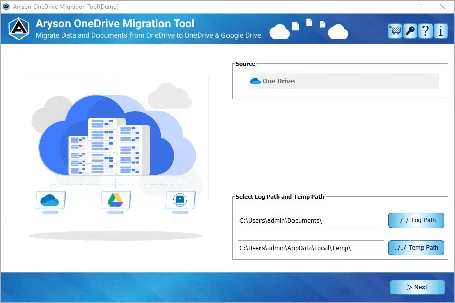The height and width of the screenshot is (303, 455).
Task: Click the third account icon in the illustration
Action: click(180, 201)
